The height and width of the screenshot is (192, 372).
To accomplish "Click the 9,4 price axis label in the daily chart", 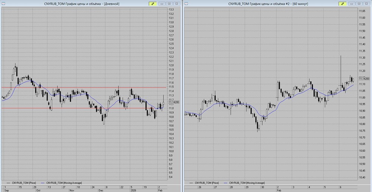I will coord(171,177).
